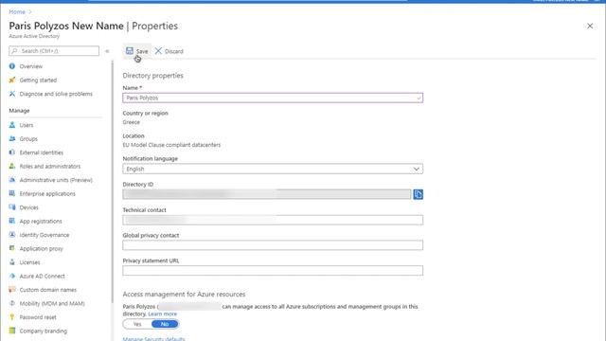Click the Company branding icon
The image size is (606, 341).
[12, 331]
